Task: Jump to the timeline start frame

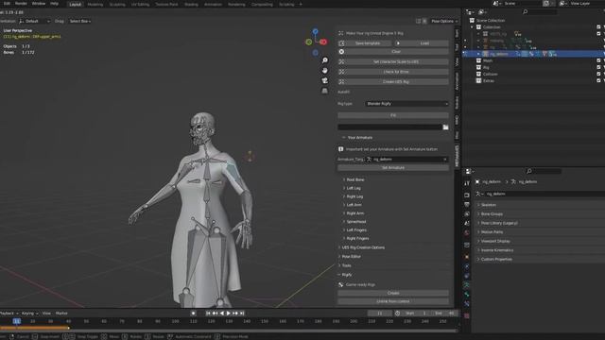Action: coord(208,314)
